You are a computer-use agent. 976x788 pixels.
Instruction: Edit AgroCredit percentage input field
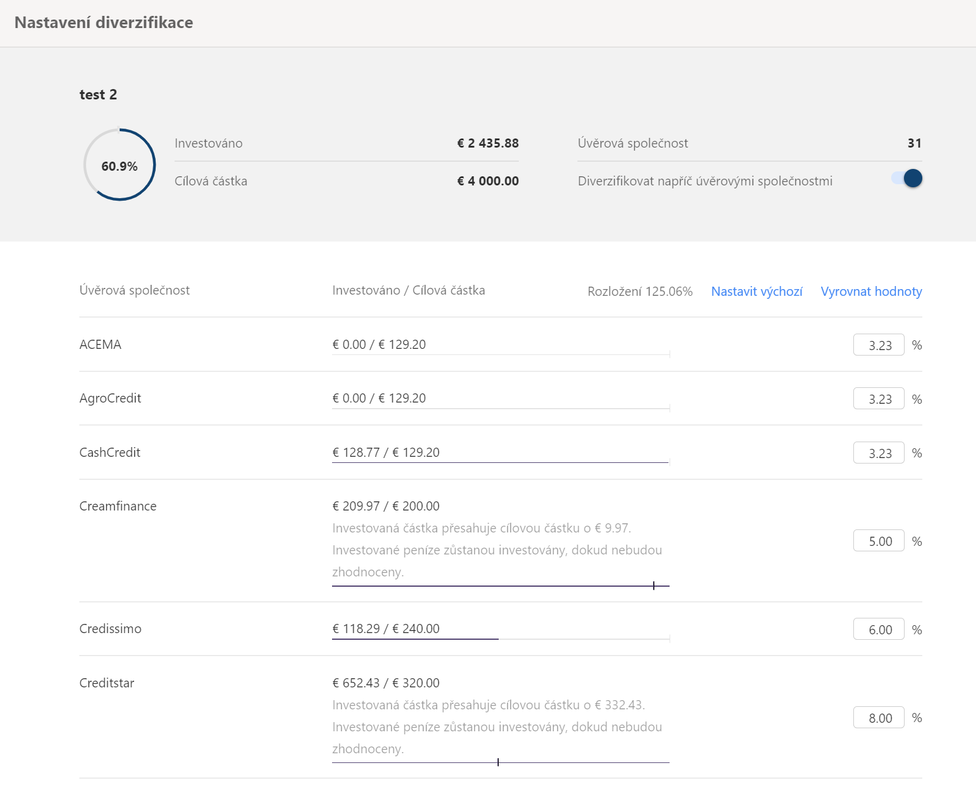878,399
